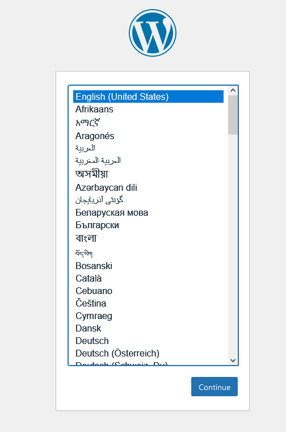Select plain Deutsch option
The height and width of the screenshot is (432, 286).
[x=148, y=341]
